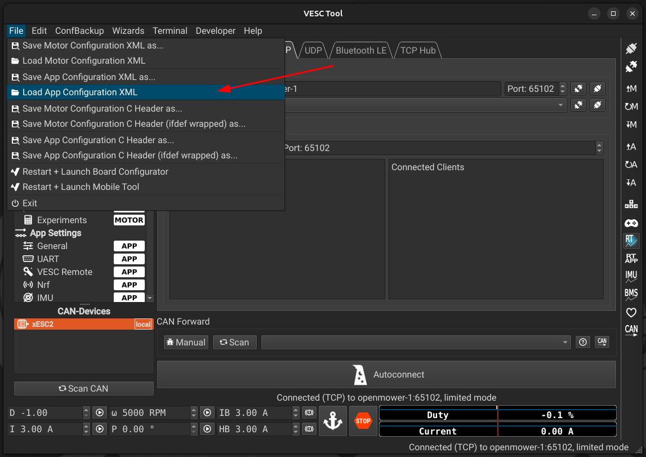646x457 pixels.
Task: Select xESC2 local device in CAN-Devices list
Action: 83,324
